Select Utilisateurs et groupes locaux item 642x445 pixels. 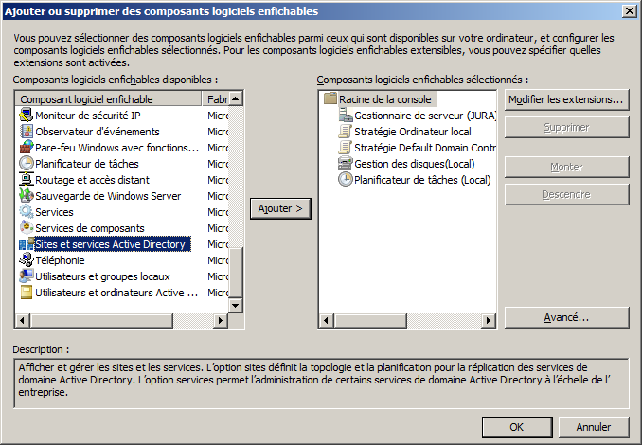pyautogui.click(x=101, y=276)
